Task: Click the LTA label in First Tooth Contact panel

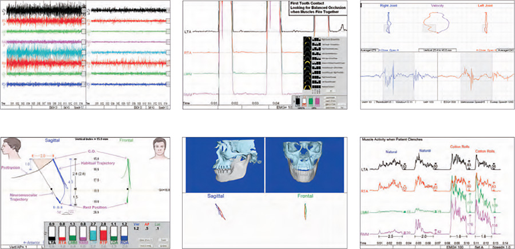Action: tap(188, 32)
